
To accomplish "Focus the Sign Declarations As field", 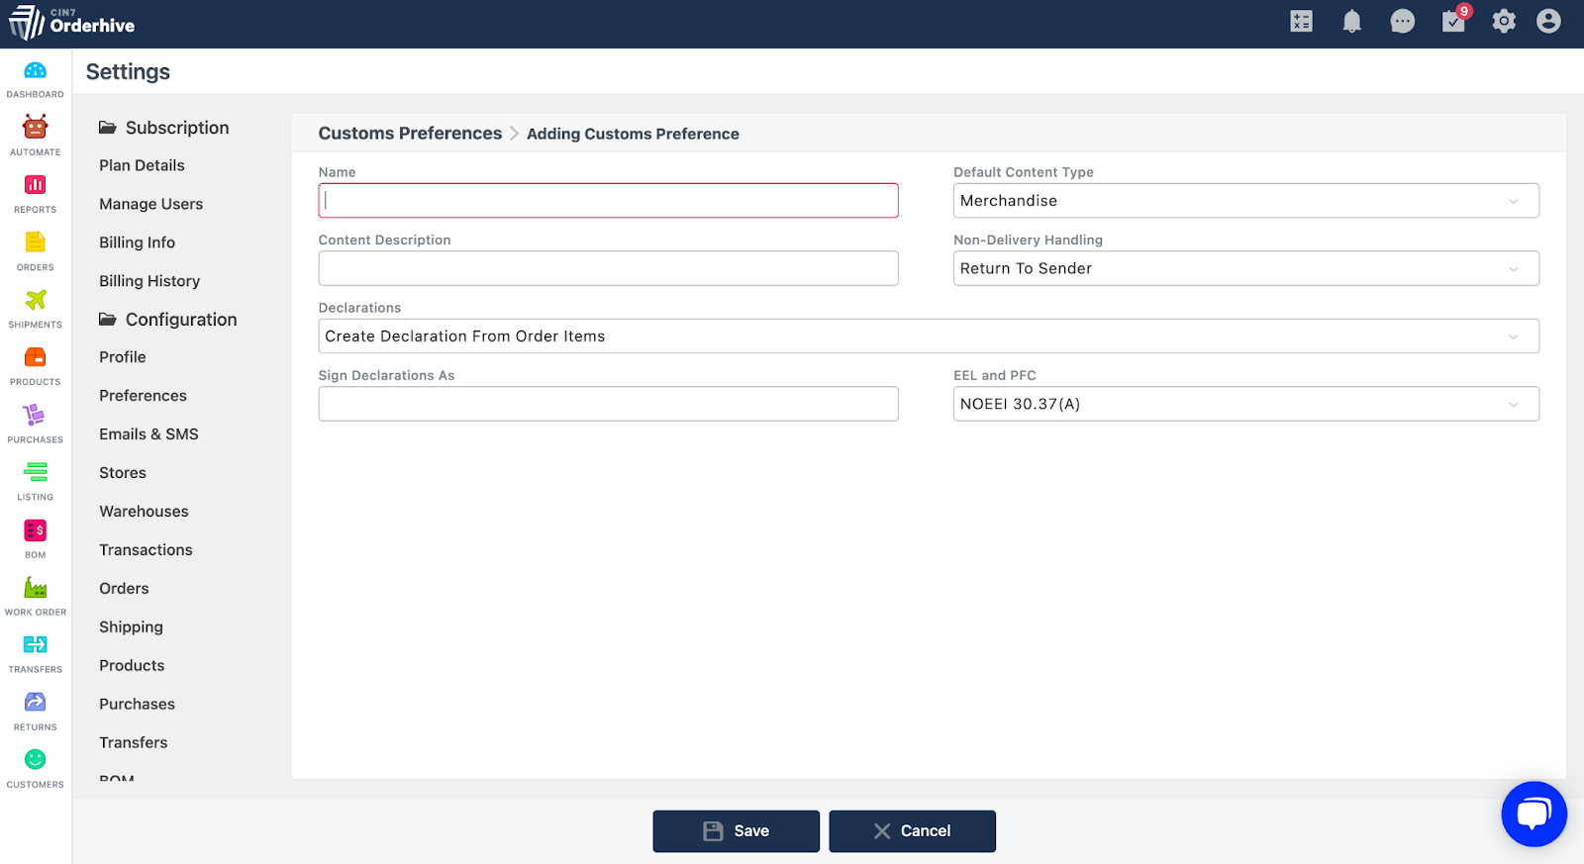I will pyautogui.click(x=608, y=404).
